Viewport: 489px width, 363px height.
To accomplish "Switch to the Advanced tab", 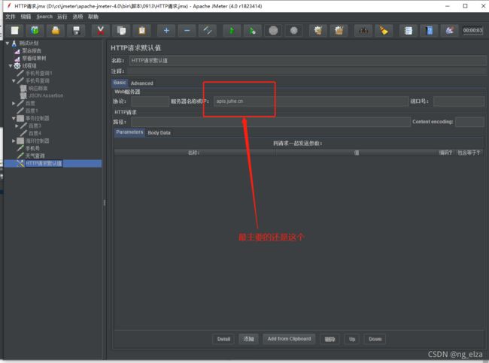I will click(x=142, y=83).
